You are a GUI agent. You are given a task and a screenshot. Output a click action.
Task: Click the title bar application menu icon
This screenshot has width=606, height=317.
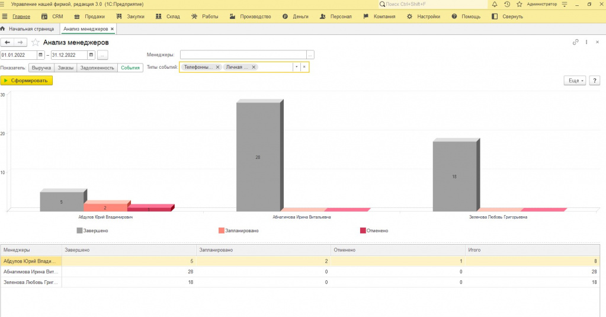(2, 4)
